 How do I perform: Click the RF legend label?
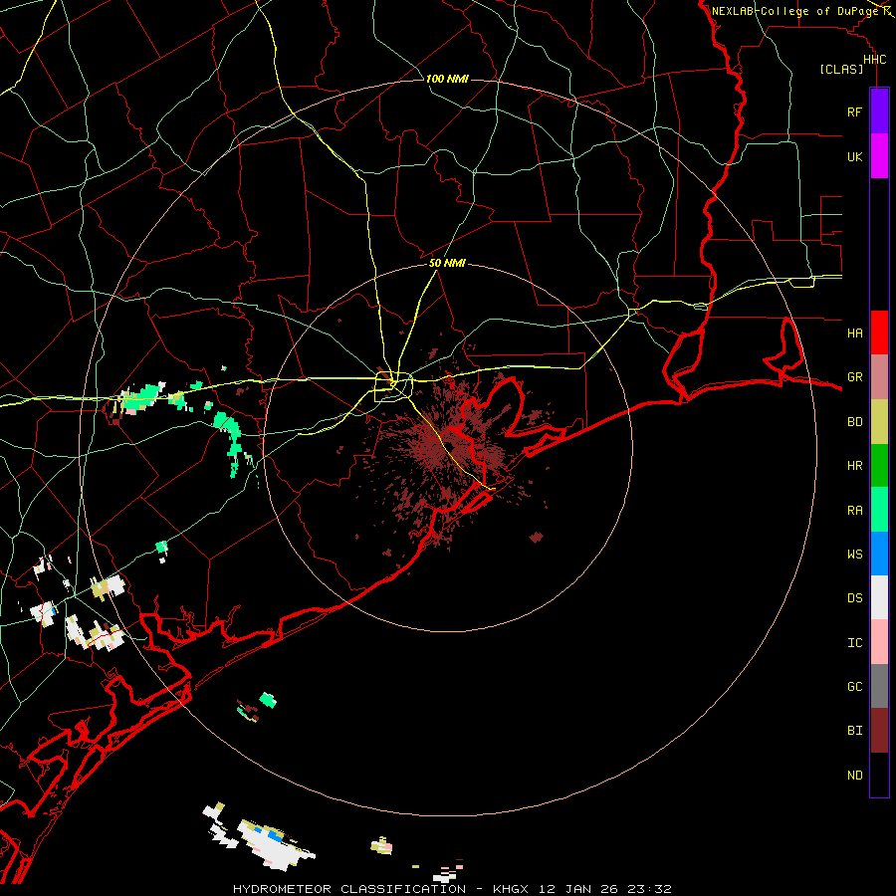pos(854,112)
